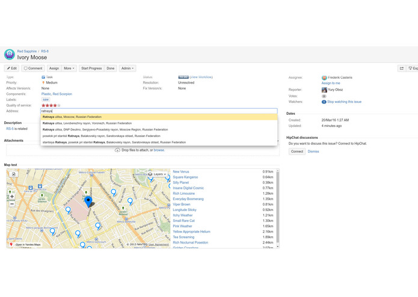
Task: Click the votes count badge
Action: (x=324, y=96)
